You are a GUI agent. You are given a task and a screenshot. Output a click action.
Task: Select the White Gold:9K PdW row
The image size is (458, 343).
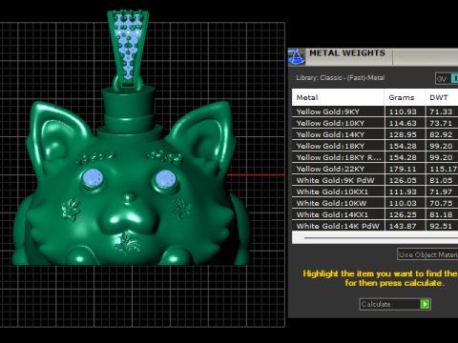point(375,180)
